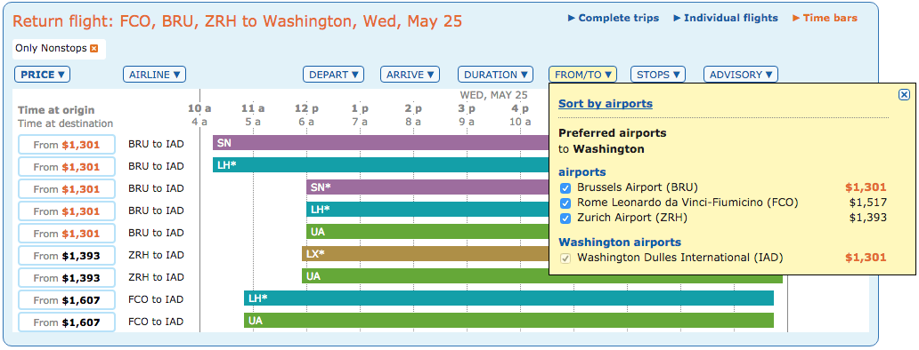Switch to Individual flights view
This screenshot has height=350, width=919.
pyautogui.click(x=726, y=18)
